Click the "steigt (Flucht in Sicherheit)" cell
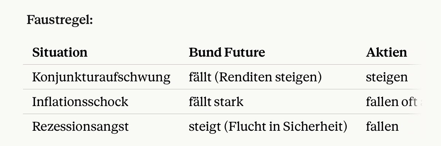The height and width of the screenshot is (146, 441). pyautogui.click(x=268, y=126)
